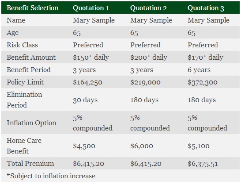Click the $200* daily benefit amount
The image size is (241, 184).
point(149,57)
